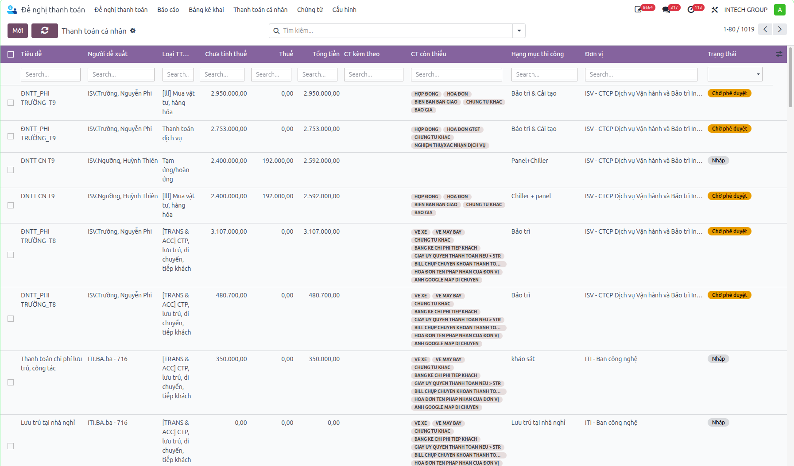This screenshot has height=466, width=794.
Task: Click the INTECH GROUP company switcher
Action: click(746, 10)
